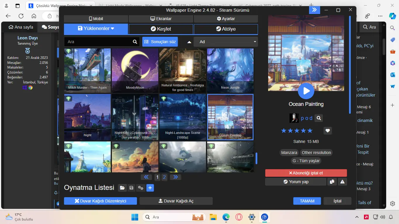Open Copilot in the Edge sidebar
This screenshot has height=224, width=399.
point(393,16)
